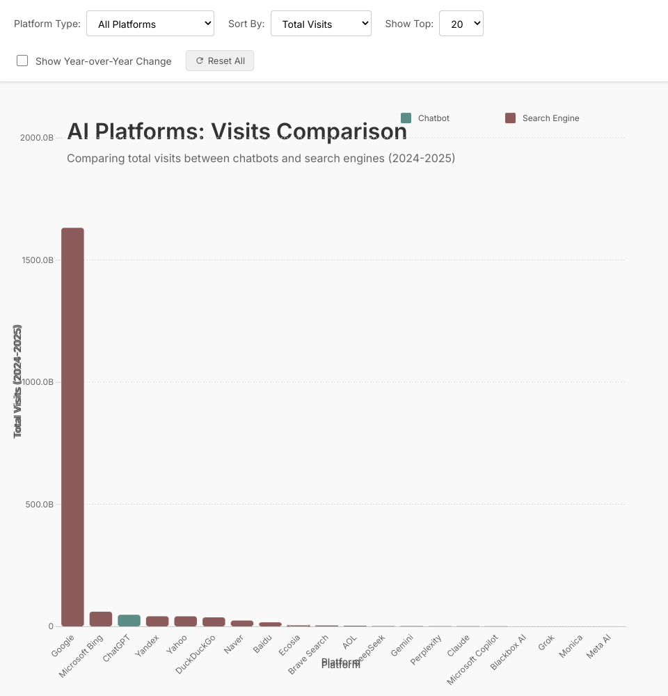The height and width of the screenshot is (696, 668).
Task: Open the Platform Type dropdown
Action: 150,24
